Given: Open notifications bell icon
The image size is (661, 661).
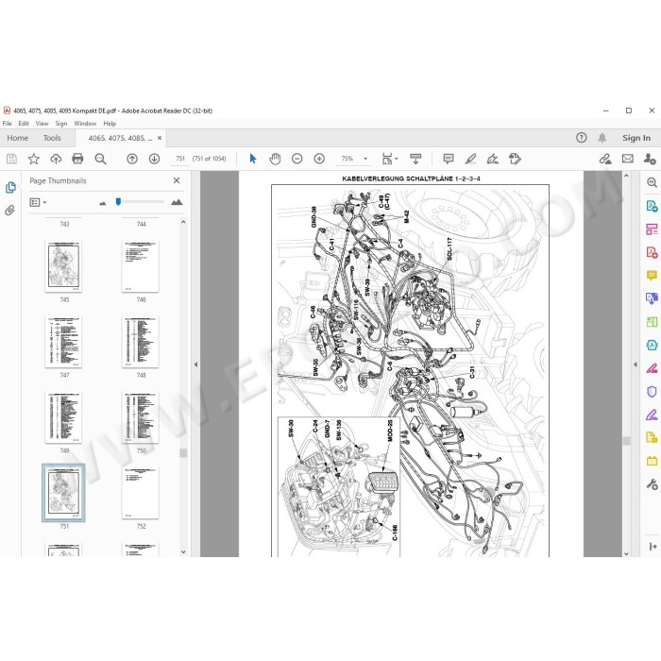Looking at the screenshot, I should pyautogui.click(x=602, y=138).
